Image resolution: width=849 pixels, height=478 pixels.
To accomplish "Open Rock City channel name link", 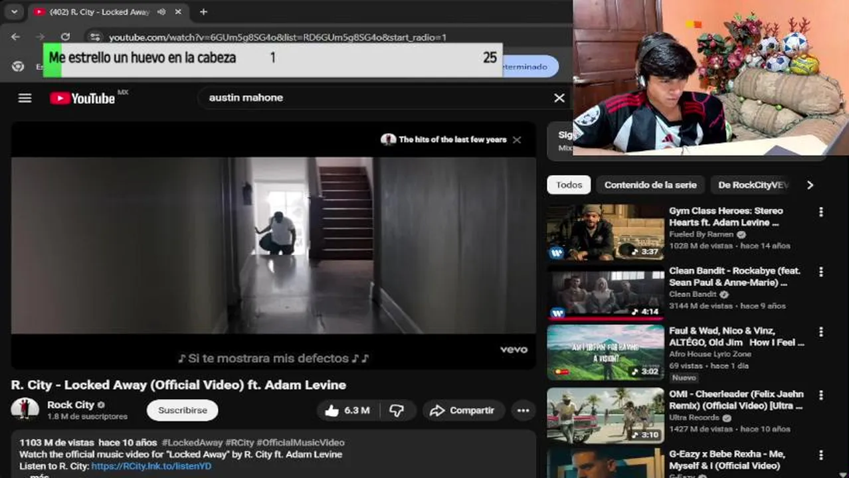I will click(x=70, y=404).
